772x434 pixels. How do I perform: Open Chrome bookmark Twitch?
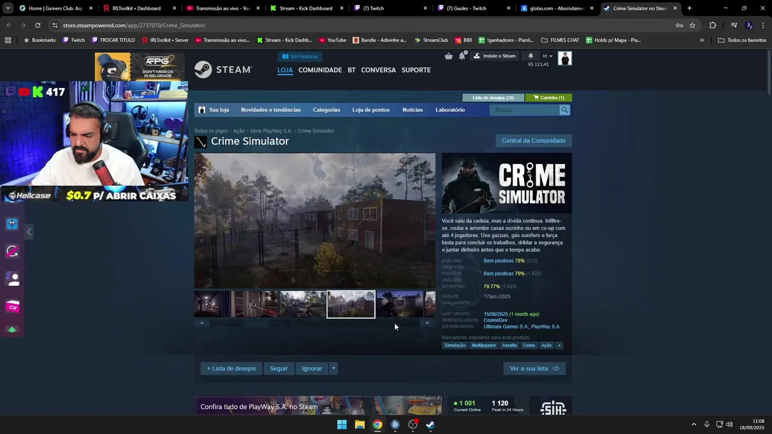pyautogui.click(x=73, y=40)
